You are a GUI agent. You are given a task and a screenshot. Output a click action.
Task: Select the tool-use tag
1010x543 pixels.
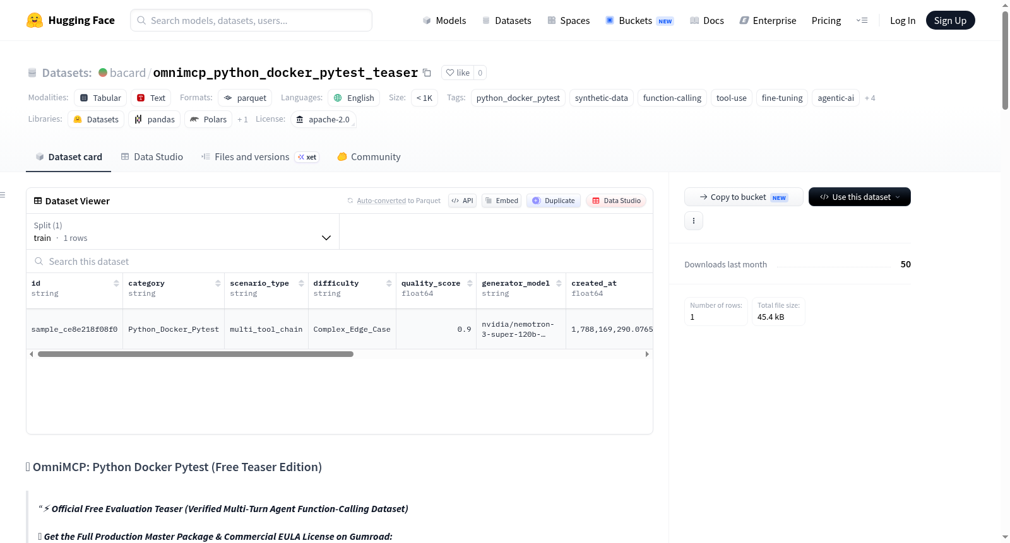coord(732,98)
